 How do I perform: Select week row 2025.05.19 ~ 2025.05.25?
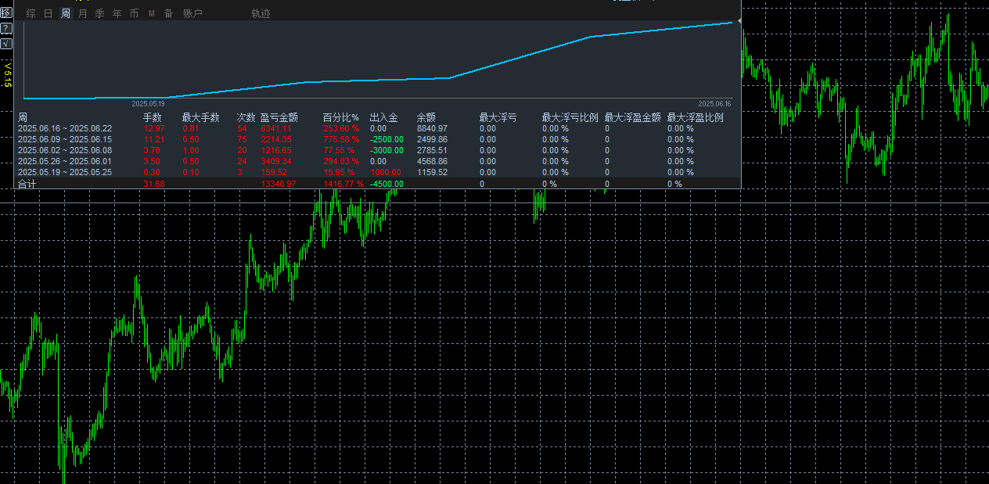tap(377, 172)
